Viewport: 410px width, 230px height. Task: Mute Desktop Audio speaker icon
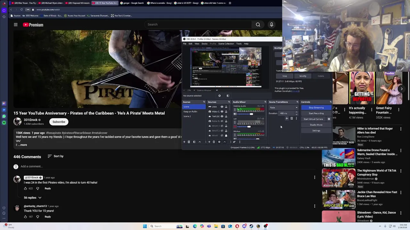click(x=235, y=114)
